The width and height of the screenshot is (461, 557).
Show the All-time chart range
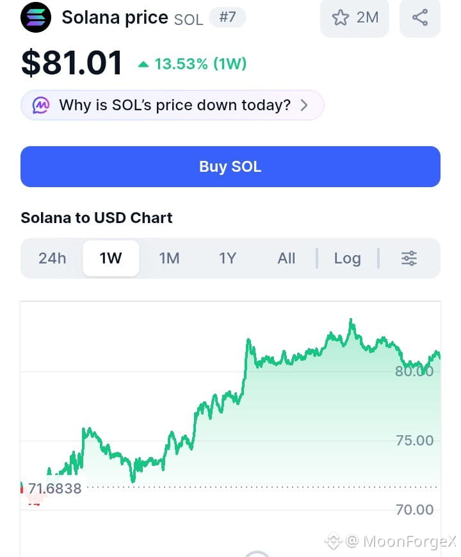[286, 258]
